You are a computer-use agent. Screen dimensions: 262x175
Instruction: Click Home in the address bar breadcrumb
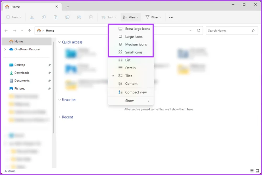coord(50,31)
